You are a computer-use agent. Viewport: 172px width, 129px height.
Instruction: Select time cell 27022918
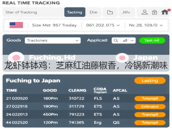[x=17, y=106]
